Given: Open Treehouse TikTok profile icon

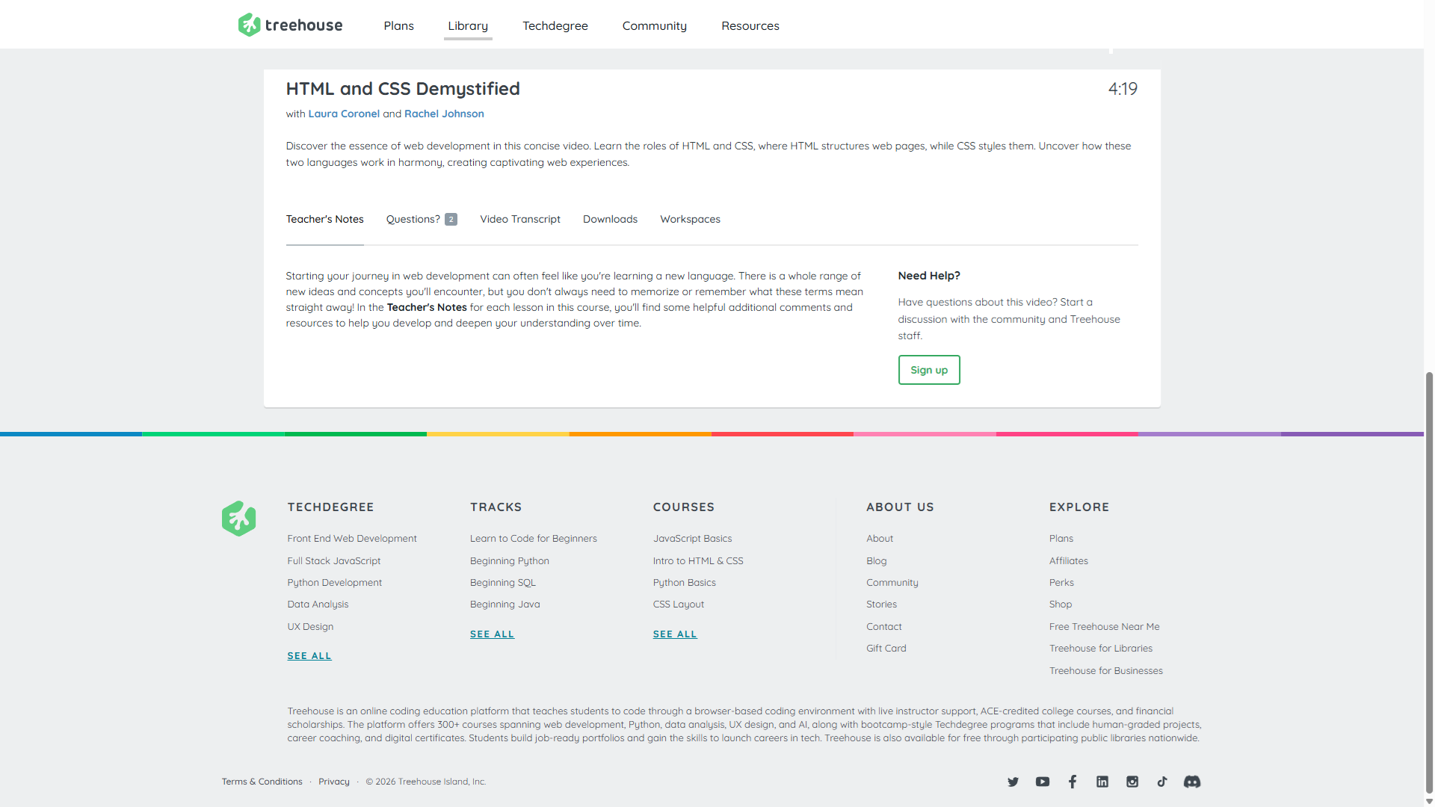Looking at the screenshot, I should 1162,782.
